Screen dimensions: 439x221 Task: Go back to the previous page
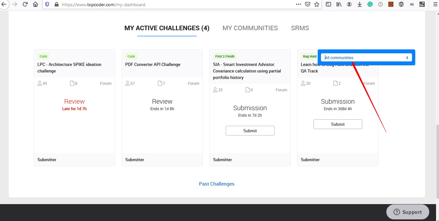click(x=4, y=5)
